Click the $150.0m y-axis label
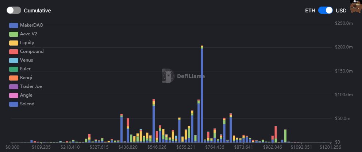Viewport: 362px width, 152px height. pyautogui.click(x=344, y=71)
